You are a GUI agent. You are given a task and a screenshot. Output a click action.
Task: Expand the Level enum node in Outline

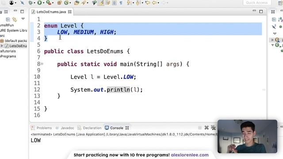click(x=272, y=40)
